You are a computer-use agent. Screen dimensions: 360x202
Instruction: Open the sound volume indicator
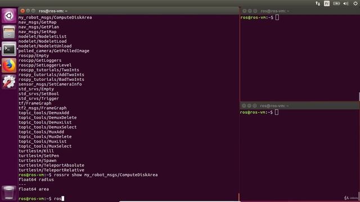pos(346,3)
